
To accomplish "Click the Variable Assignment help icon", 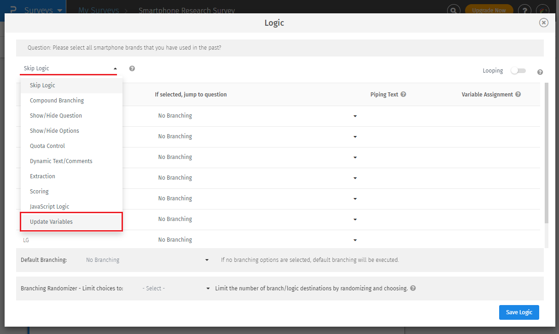I will (518, 95).
